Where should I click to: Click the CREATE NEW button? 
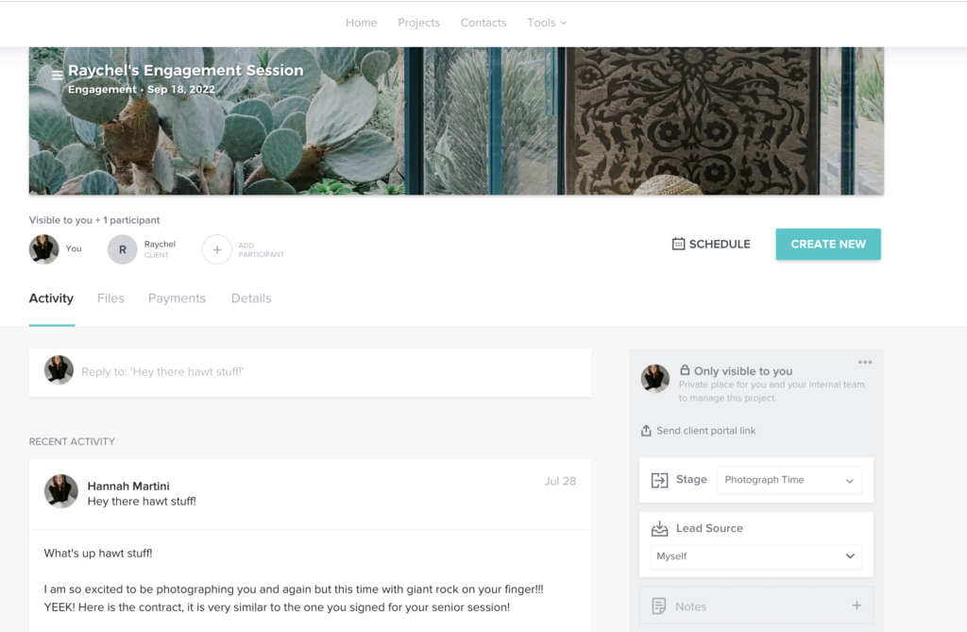tap(828, 245)
